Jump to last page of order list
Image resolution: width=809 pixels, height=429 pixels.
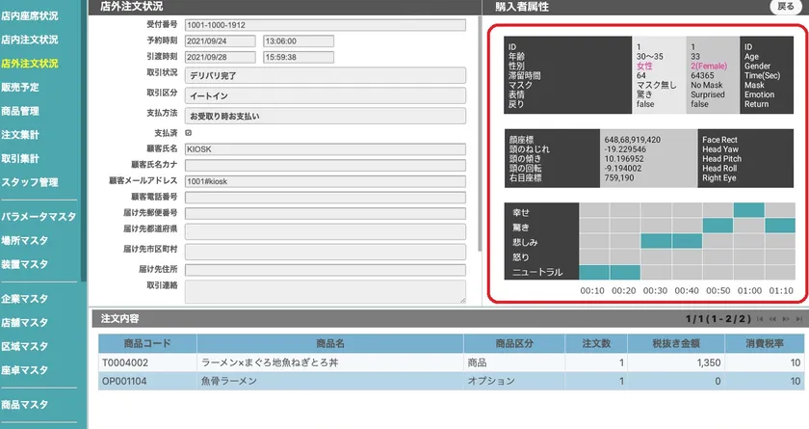coord(797,318)
